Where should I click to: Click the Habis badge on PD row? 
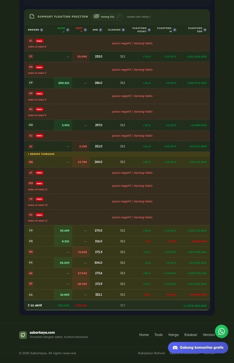tap(39, 67)
